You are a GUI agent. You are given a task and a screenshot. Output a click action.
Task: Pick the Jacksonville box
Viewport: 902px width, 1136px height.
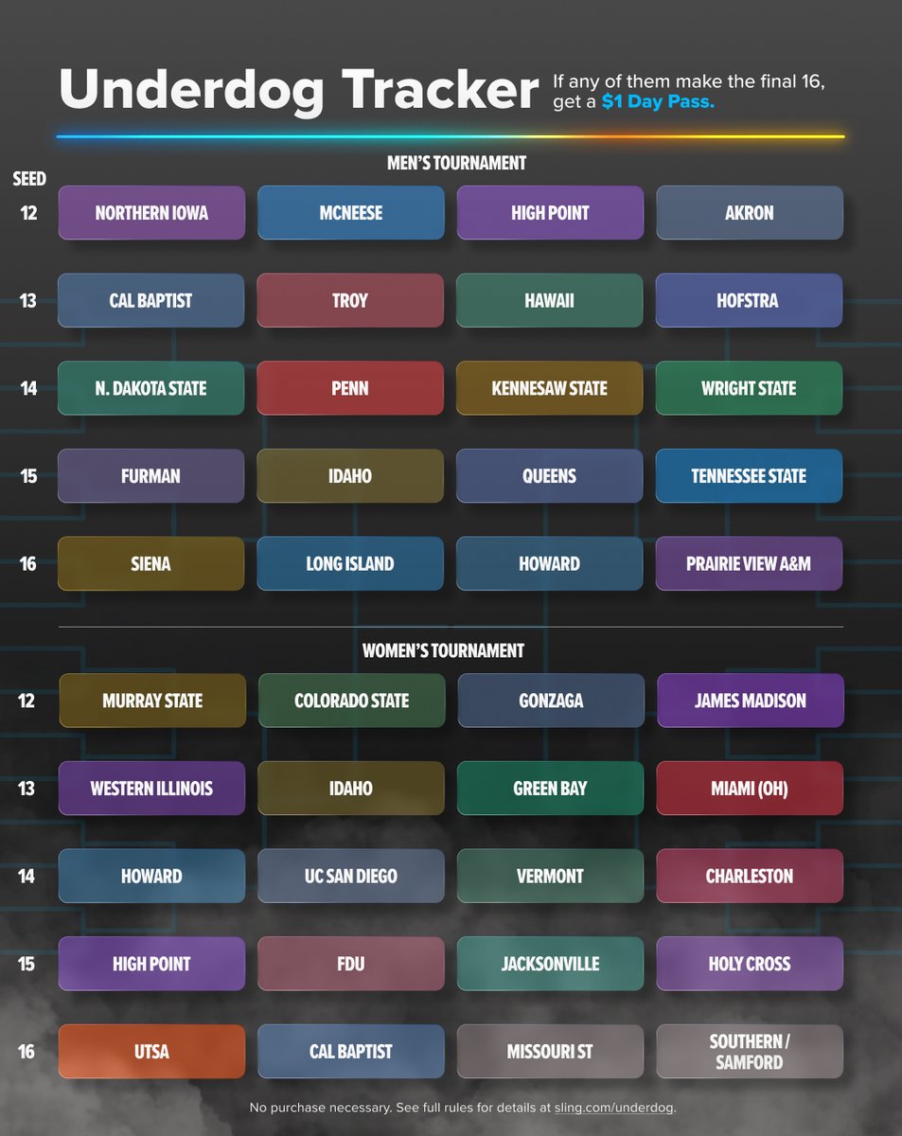(x=551, y=964)
